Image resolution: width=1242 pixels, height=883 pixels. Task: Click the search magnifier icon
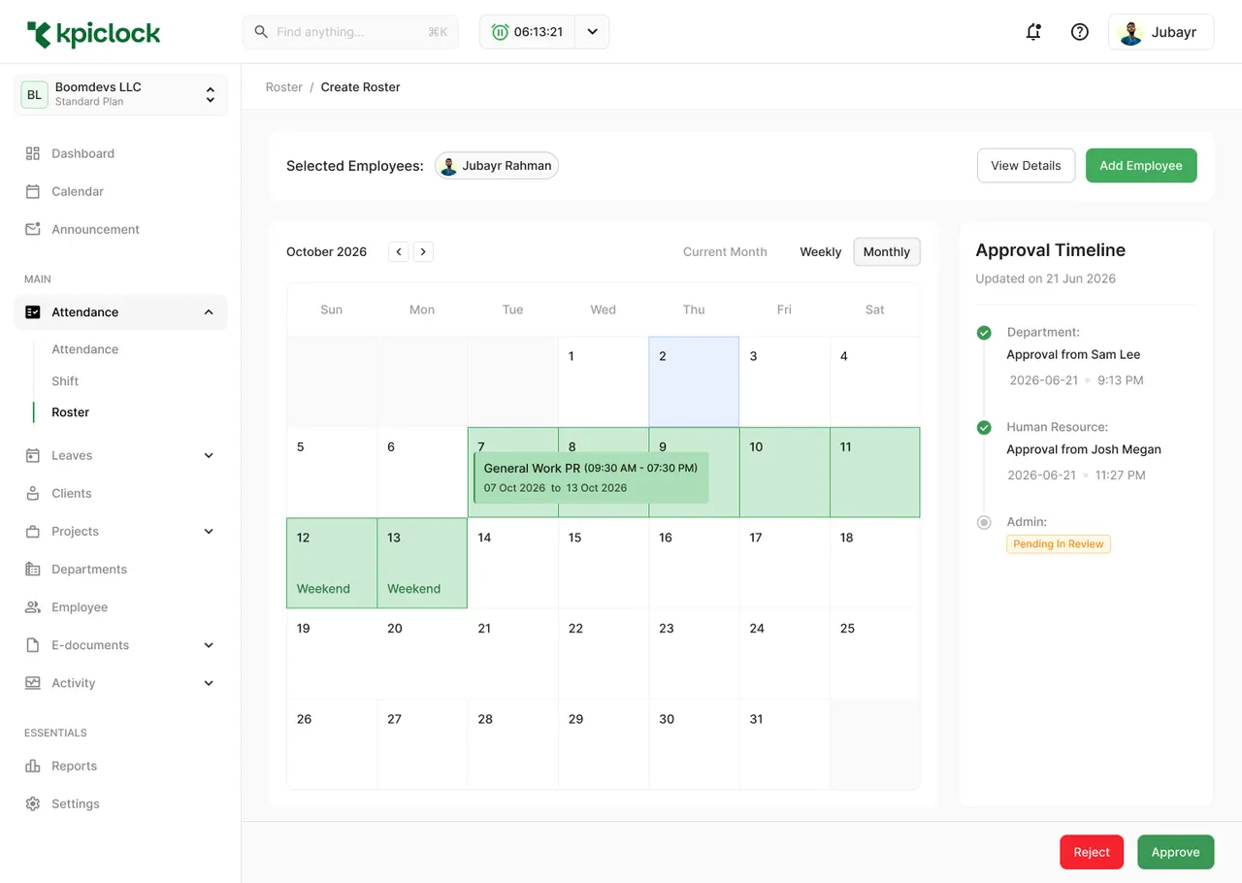(x=261, y=32)
